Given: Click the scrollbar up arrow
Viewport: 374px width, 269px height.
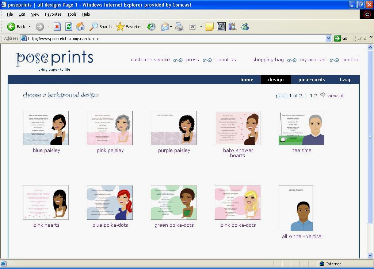Looking at the screenshot, I should pyautogui.click(x=370, y=47).
